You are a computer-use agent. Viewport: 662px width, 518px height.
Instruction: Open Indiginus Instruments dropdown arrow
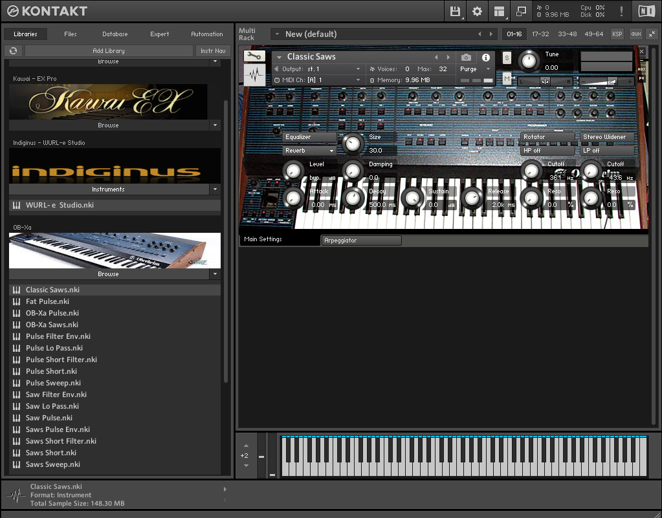(215, 189)
